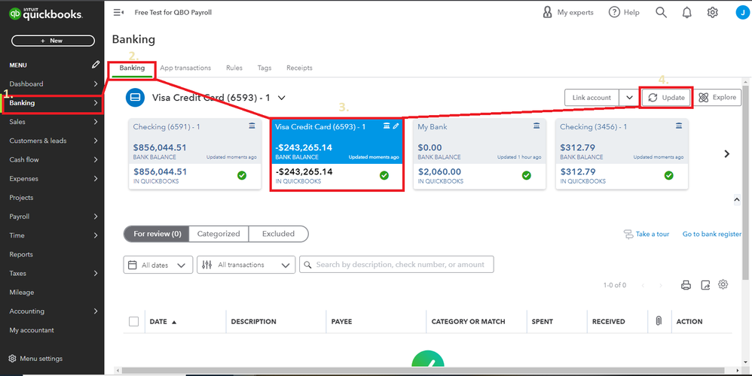
Task: Open Reports in sidebar
Action: pos(52,254)
